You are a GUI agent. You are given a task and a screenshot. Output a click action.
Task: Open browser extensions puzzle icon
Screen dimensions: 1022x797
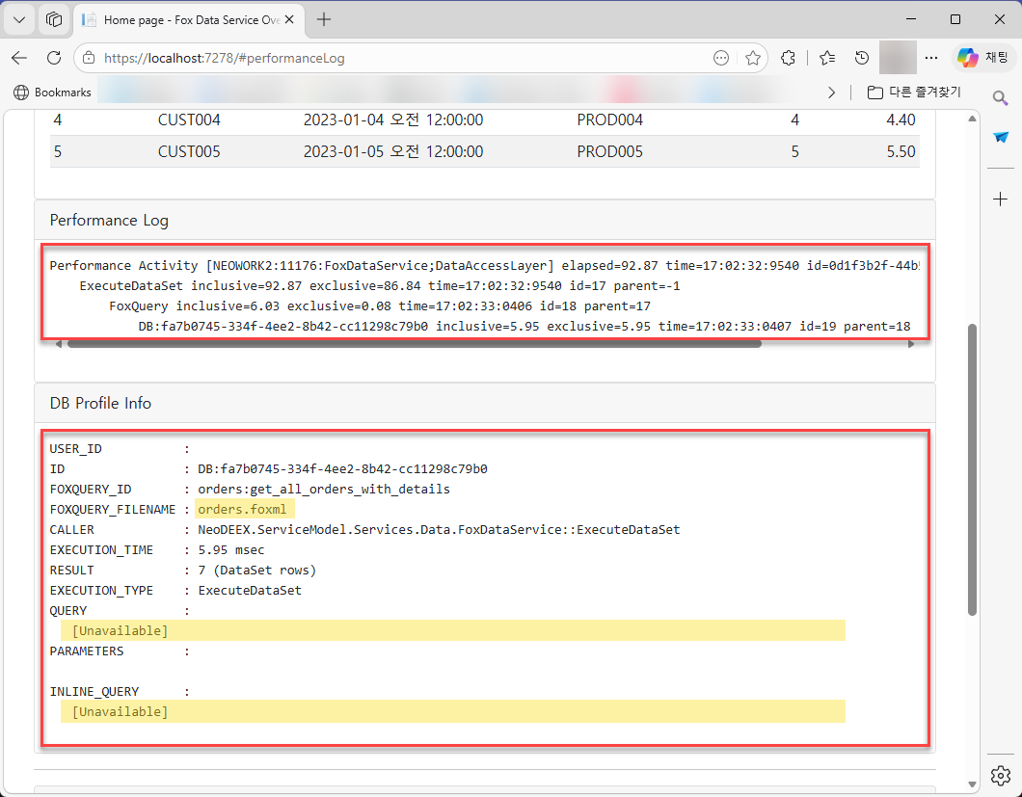click(788, 58)
